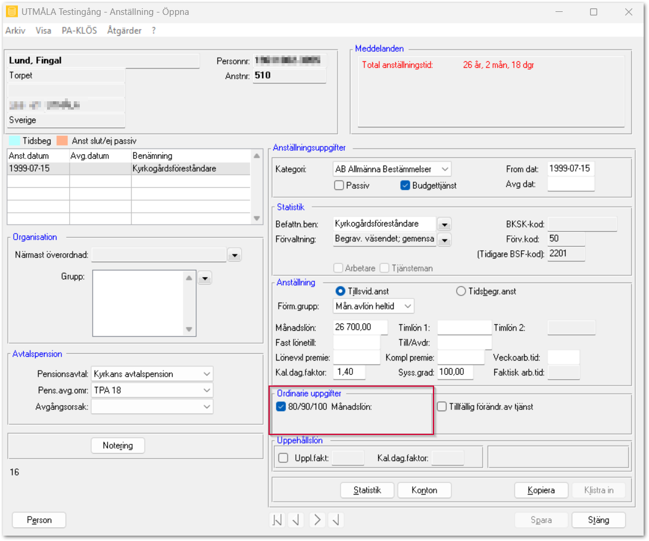Viewport: 649px width, 541px height.
Task: Click the light blue Tidsbeg color swatch
Action: [14, 141]
